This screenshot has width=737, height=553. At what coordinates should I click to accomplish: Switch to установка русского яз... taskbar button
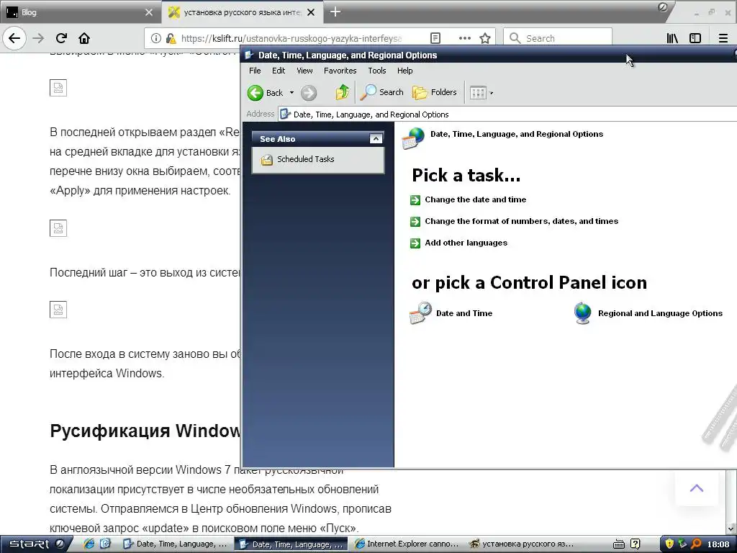(x=523, y=544)
